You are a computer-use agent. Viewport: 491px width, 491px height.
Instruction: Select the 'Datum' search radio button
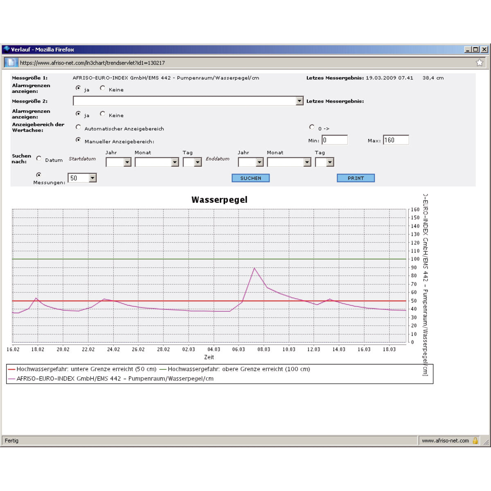coord(39,158)
